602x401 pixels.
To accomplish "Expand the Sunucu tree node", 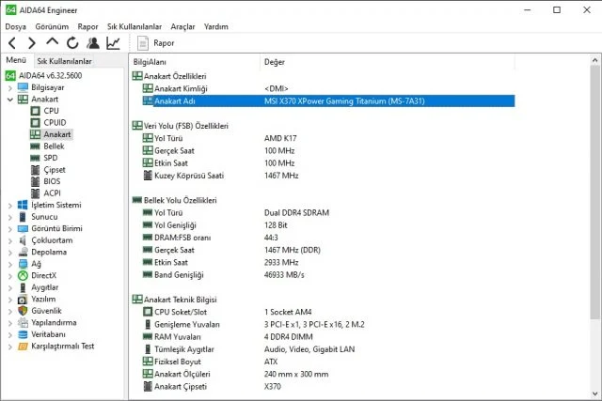I will (x=10, y=217).
